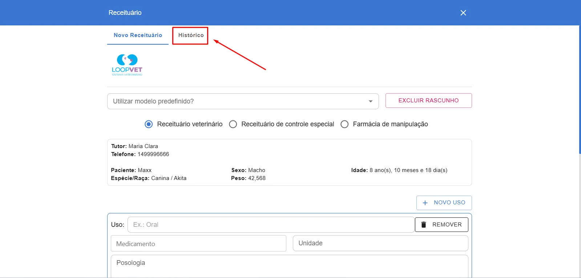Screen dimensions: 581x278
Task: Remove the current Uso block
Action: (441, 225)
